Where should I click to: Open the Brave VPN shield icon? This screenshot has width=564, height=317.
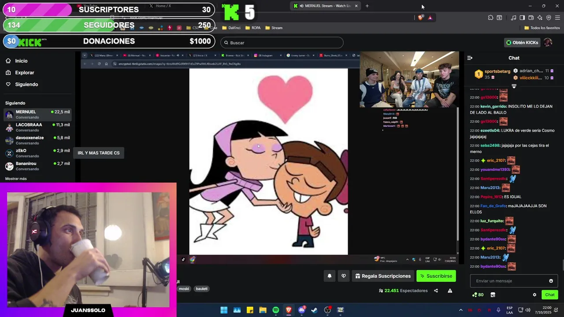pos(549,18)
